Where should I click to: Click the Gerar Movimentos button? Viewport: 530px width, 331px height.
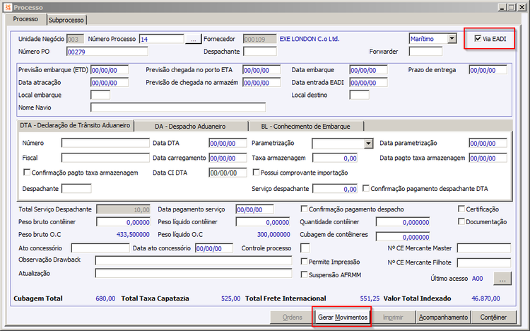(342, 317)
